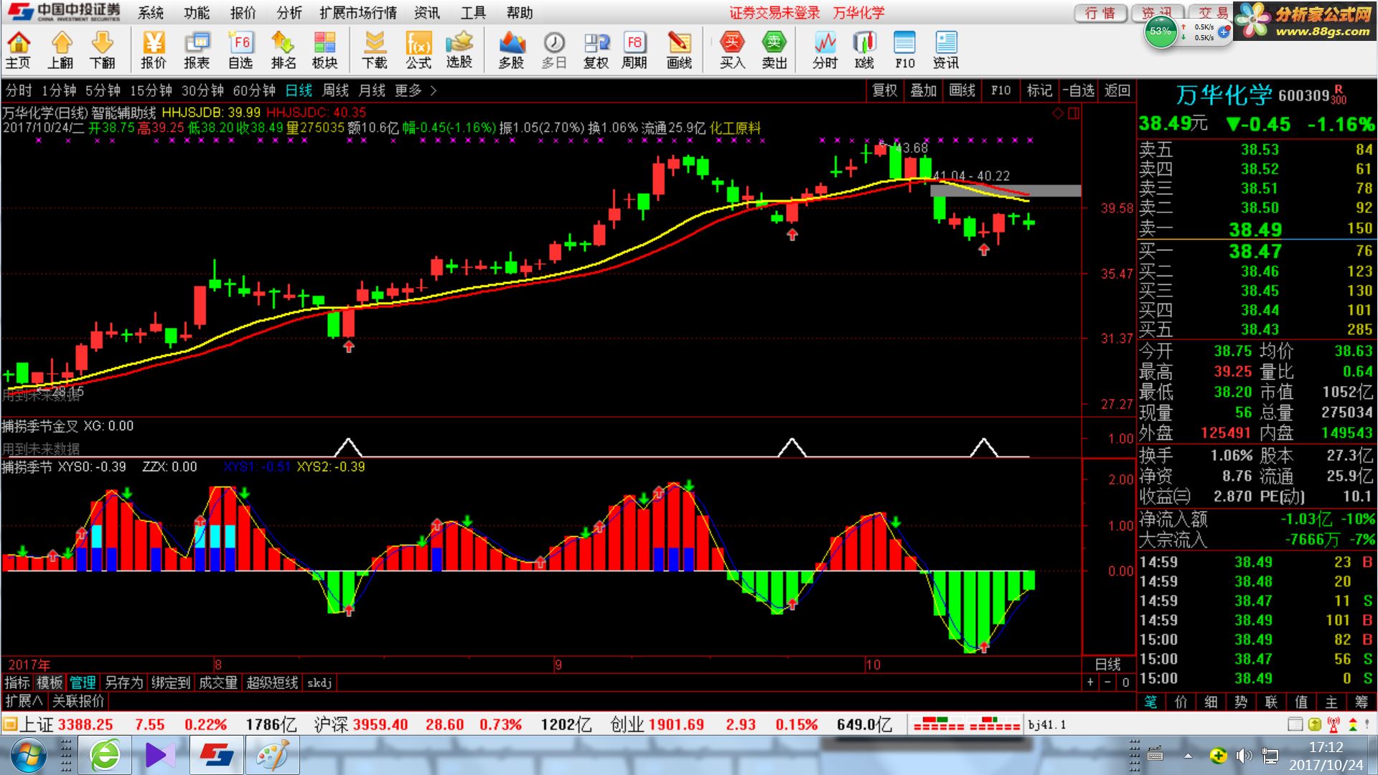Open the 板块 sectors toolbar icon
The image size is (1378, 775).
[324, 50]
